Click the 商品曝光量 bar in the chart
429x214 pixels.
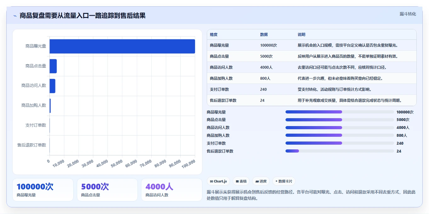[122, 46]
